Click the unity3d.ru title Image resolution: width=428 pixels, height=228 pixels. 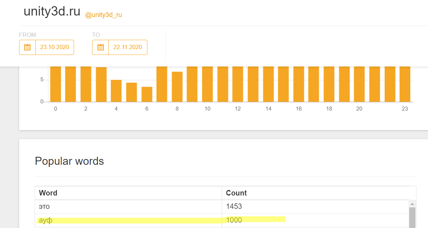click(52, 12)
